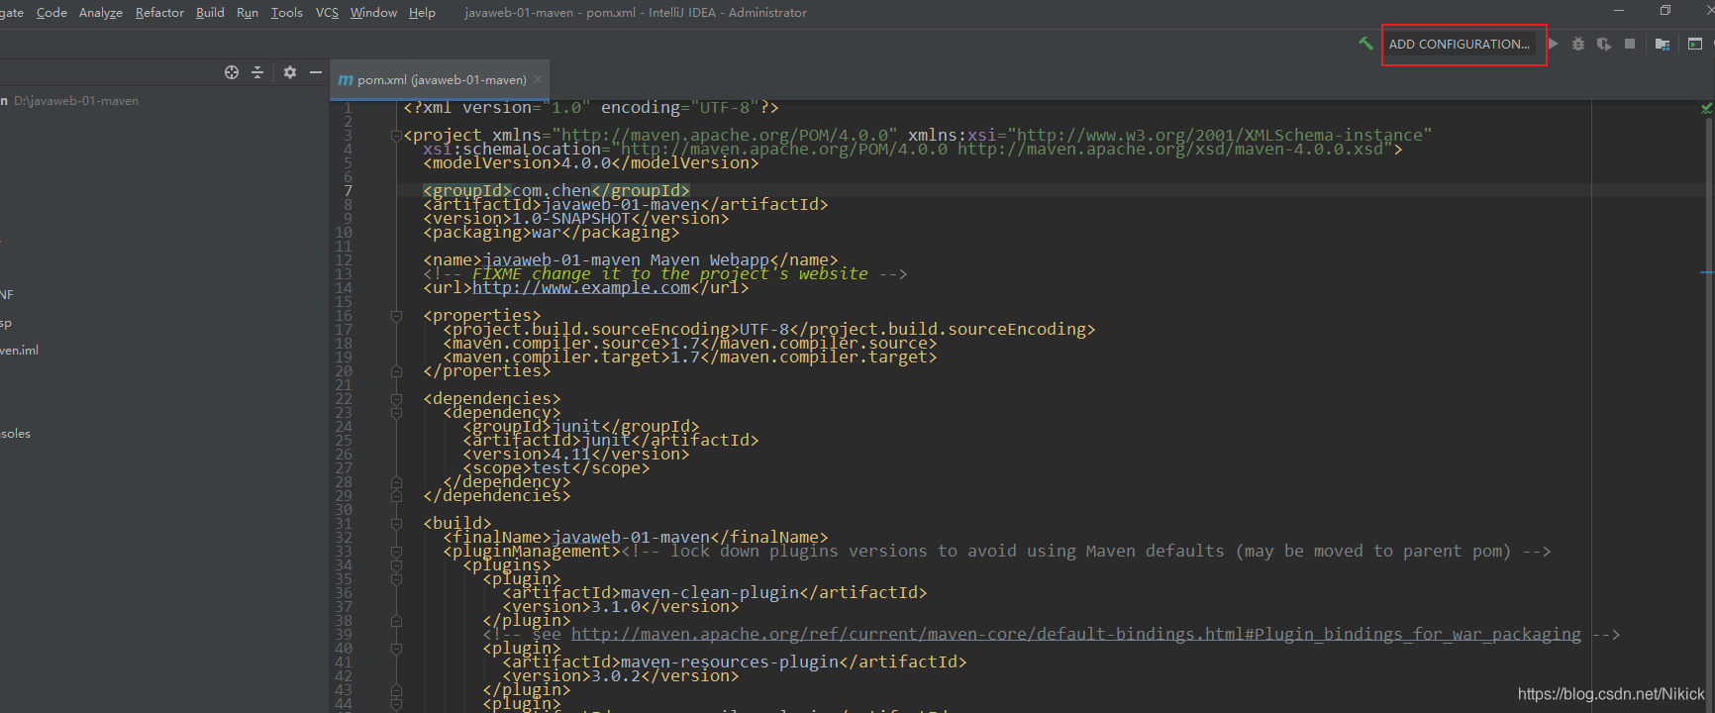Open the Window menu

pyautogui.click(x=373, y=12)
